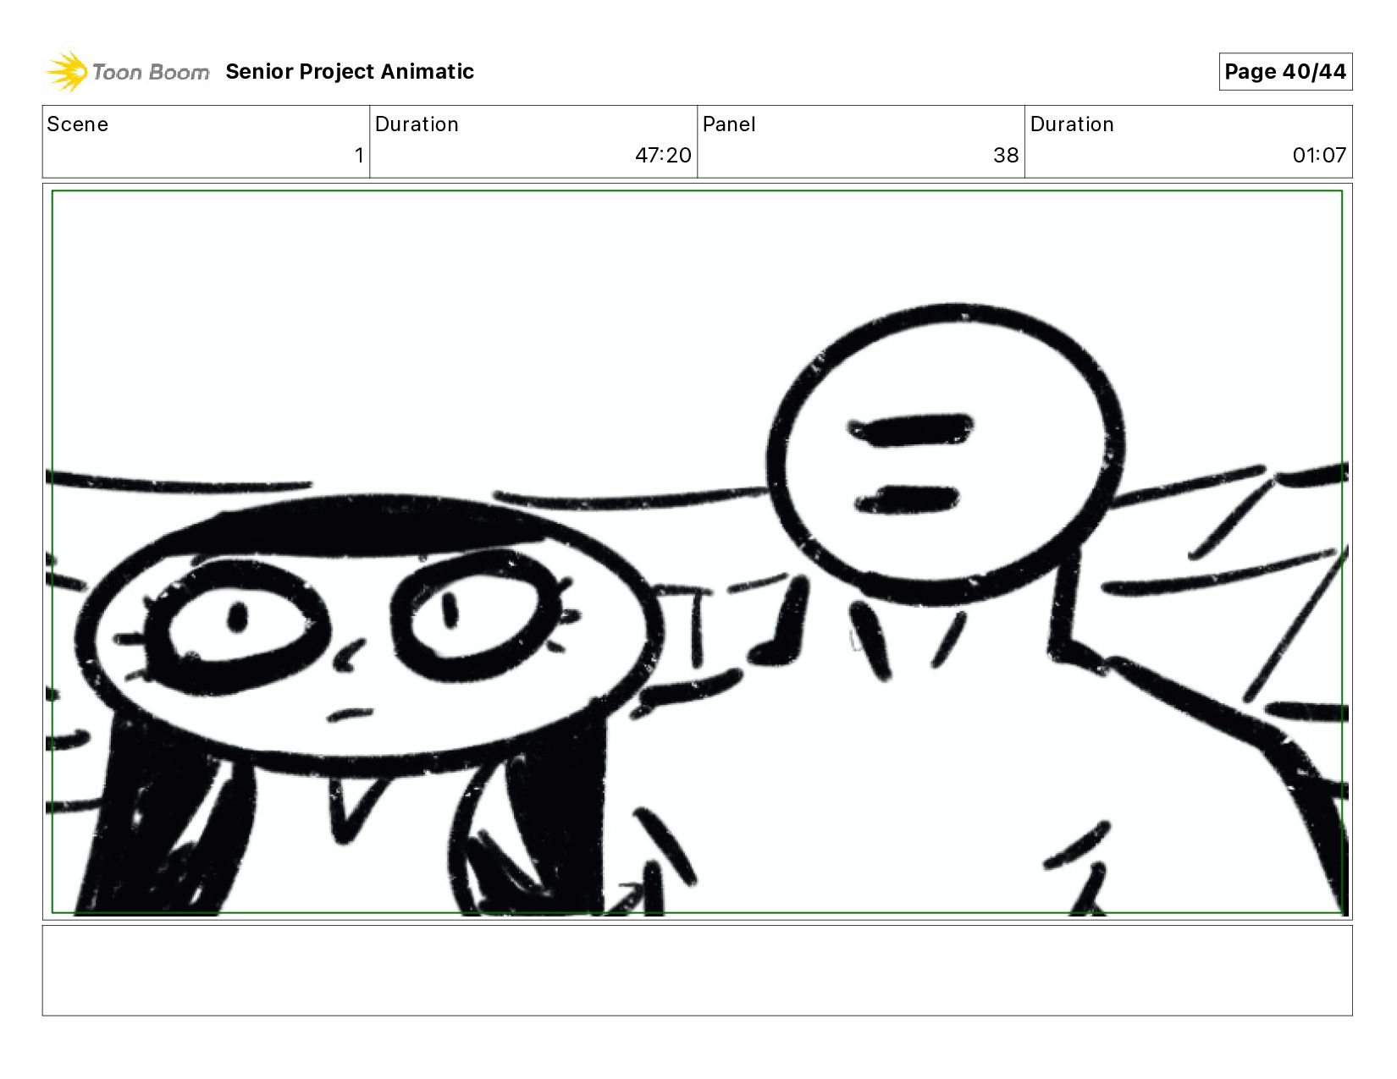The image size is (1397, 1079).
Task: Click the 'Page 40/44' page indicator
Action: click(1285, 72)
